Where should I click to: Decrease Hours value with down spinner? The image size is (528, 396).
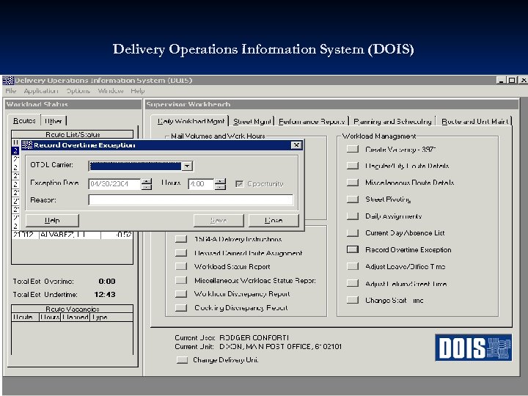click(x=220, y=187)
